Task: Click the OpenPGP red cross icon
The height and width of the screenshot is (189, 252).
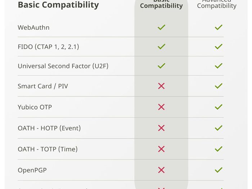Action: (161, 170)
